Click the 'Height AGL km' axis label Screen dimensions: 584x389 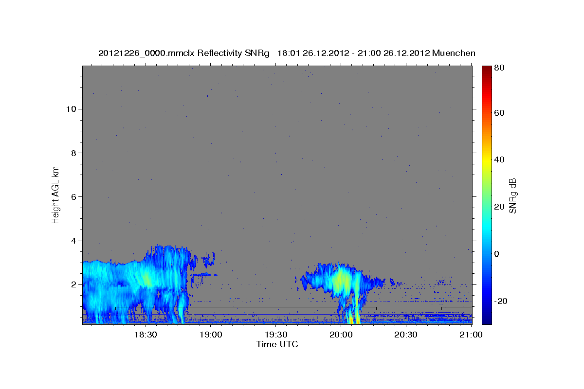click(x=56, y=195)
